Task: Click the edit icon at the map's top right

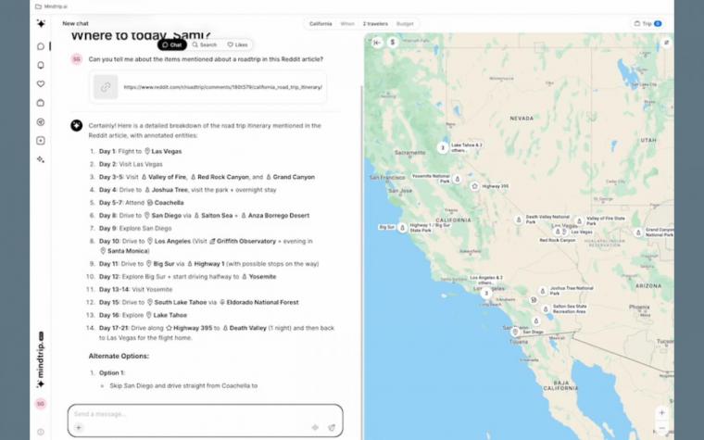Action: [666, 43]
